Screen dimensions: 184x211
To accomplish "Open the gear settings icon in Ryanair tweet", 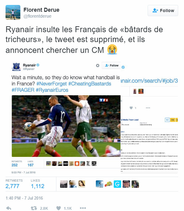I will 98,66.
